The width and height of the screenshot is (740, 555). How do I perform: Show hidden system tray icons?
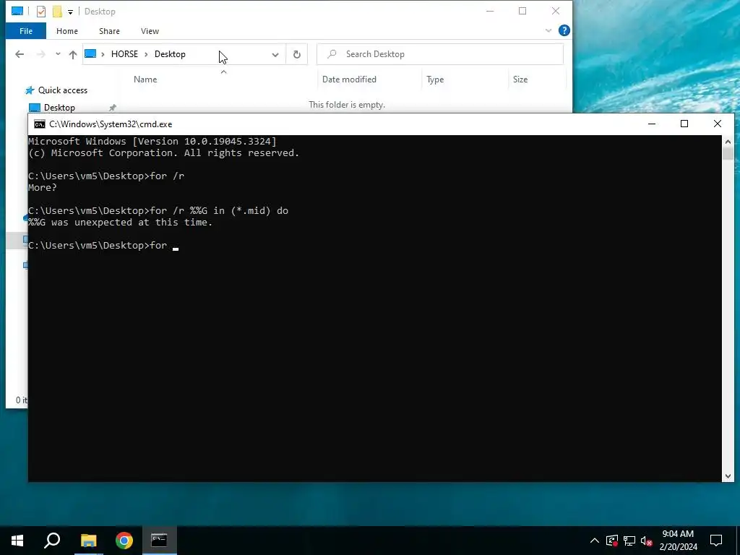tap(595, 541)
